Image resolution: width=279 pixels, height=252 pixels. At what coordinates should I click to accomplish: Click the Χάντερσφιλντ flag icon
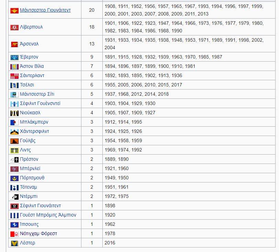point(14,132)
